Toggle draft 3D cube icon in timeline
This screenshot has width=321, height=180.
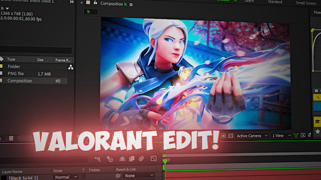pos(110,159)
